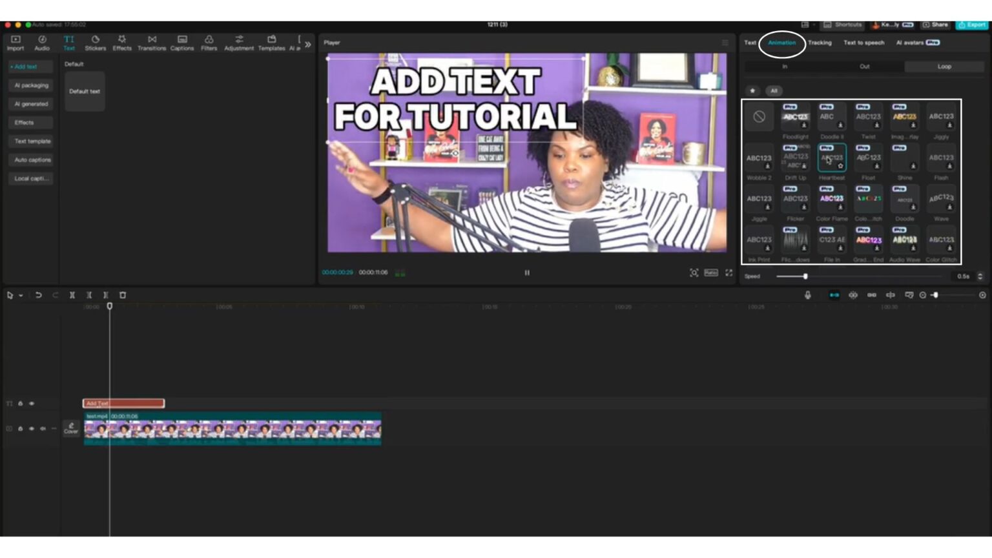Open the Stickers panel
This screenshot has width=992, height=558.
point(96,43)
